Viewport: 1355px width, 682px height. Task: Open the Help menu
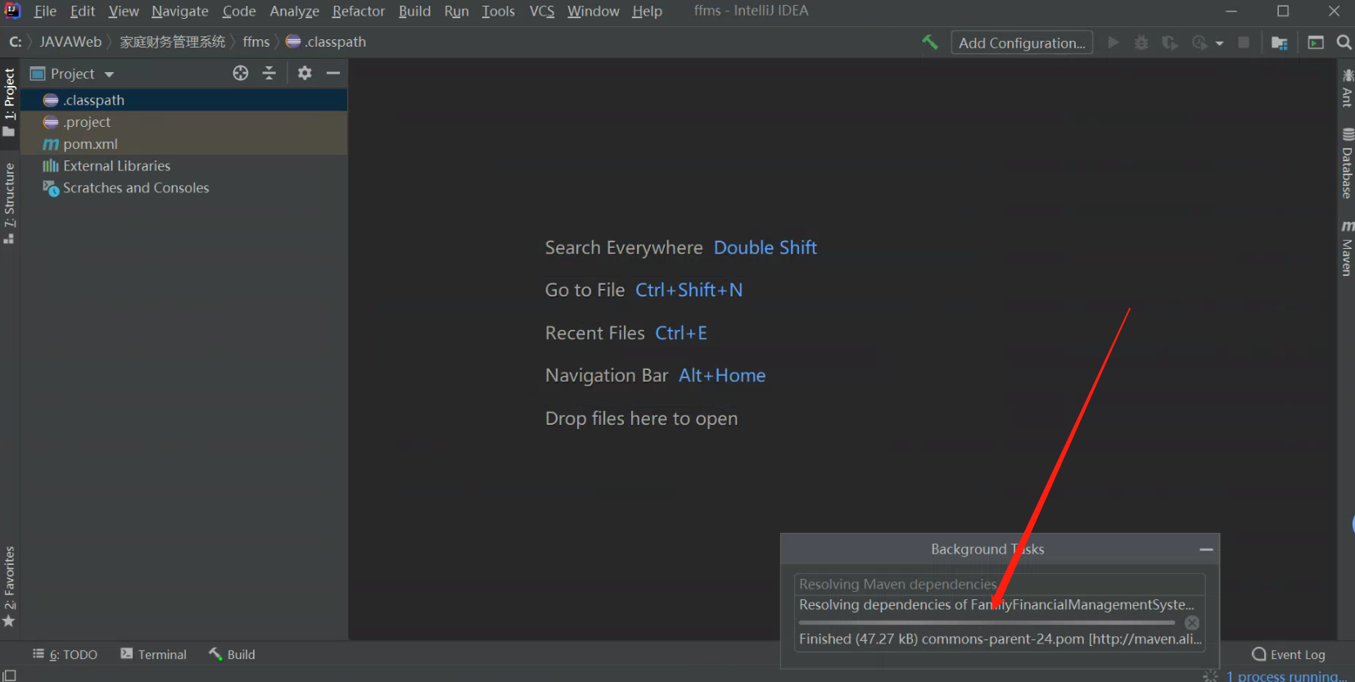pos(647,11)
